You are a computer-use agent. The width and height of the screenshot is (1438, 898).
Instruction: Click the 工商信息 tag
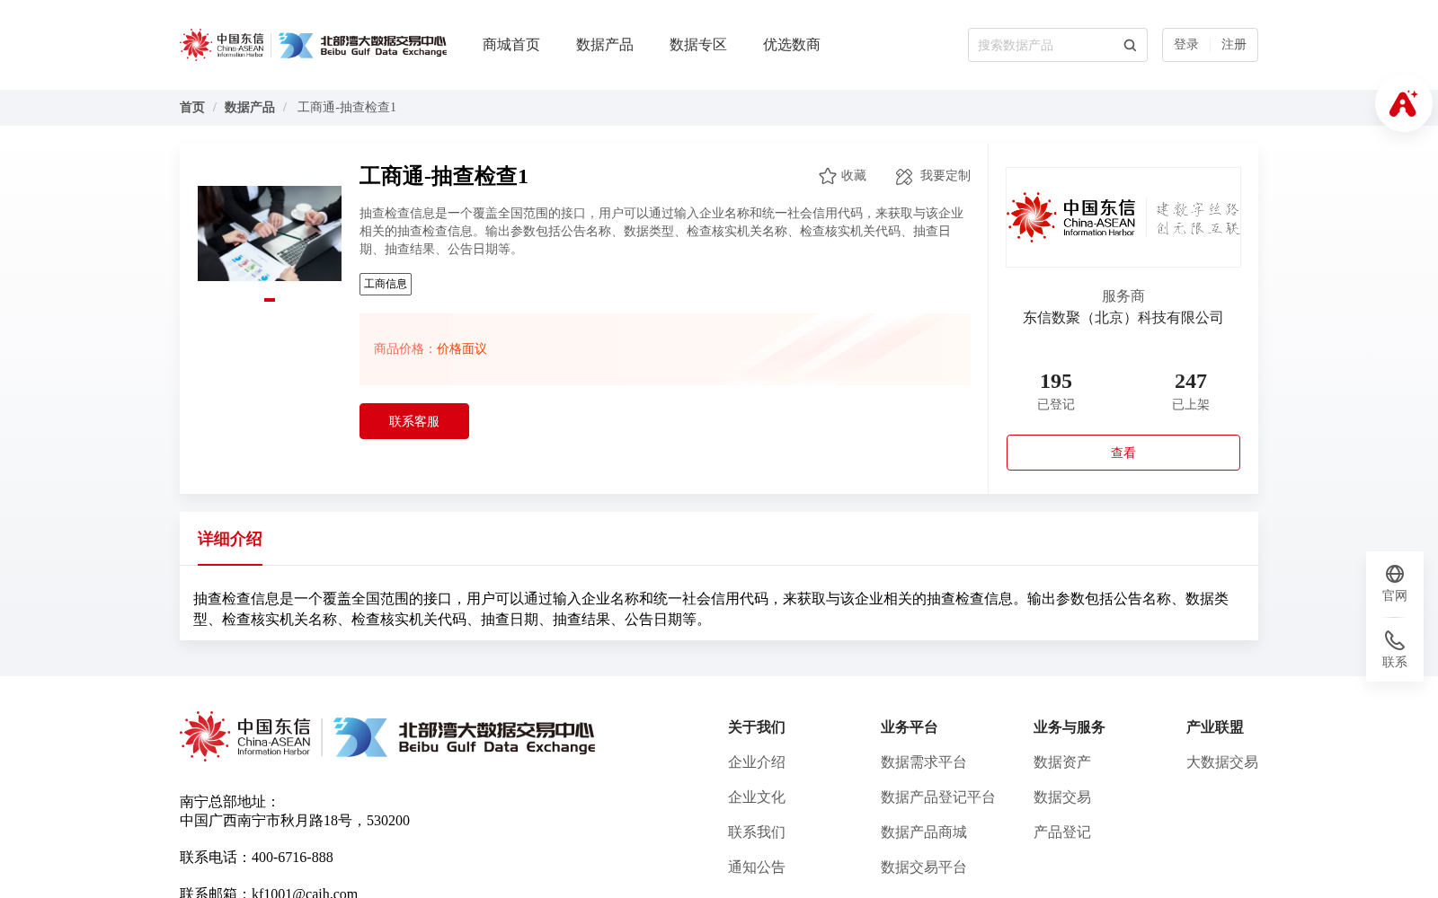click(386, 284)
